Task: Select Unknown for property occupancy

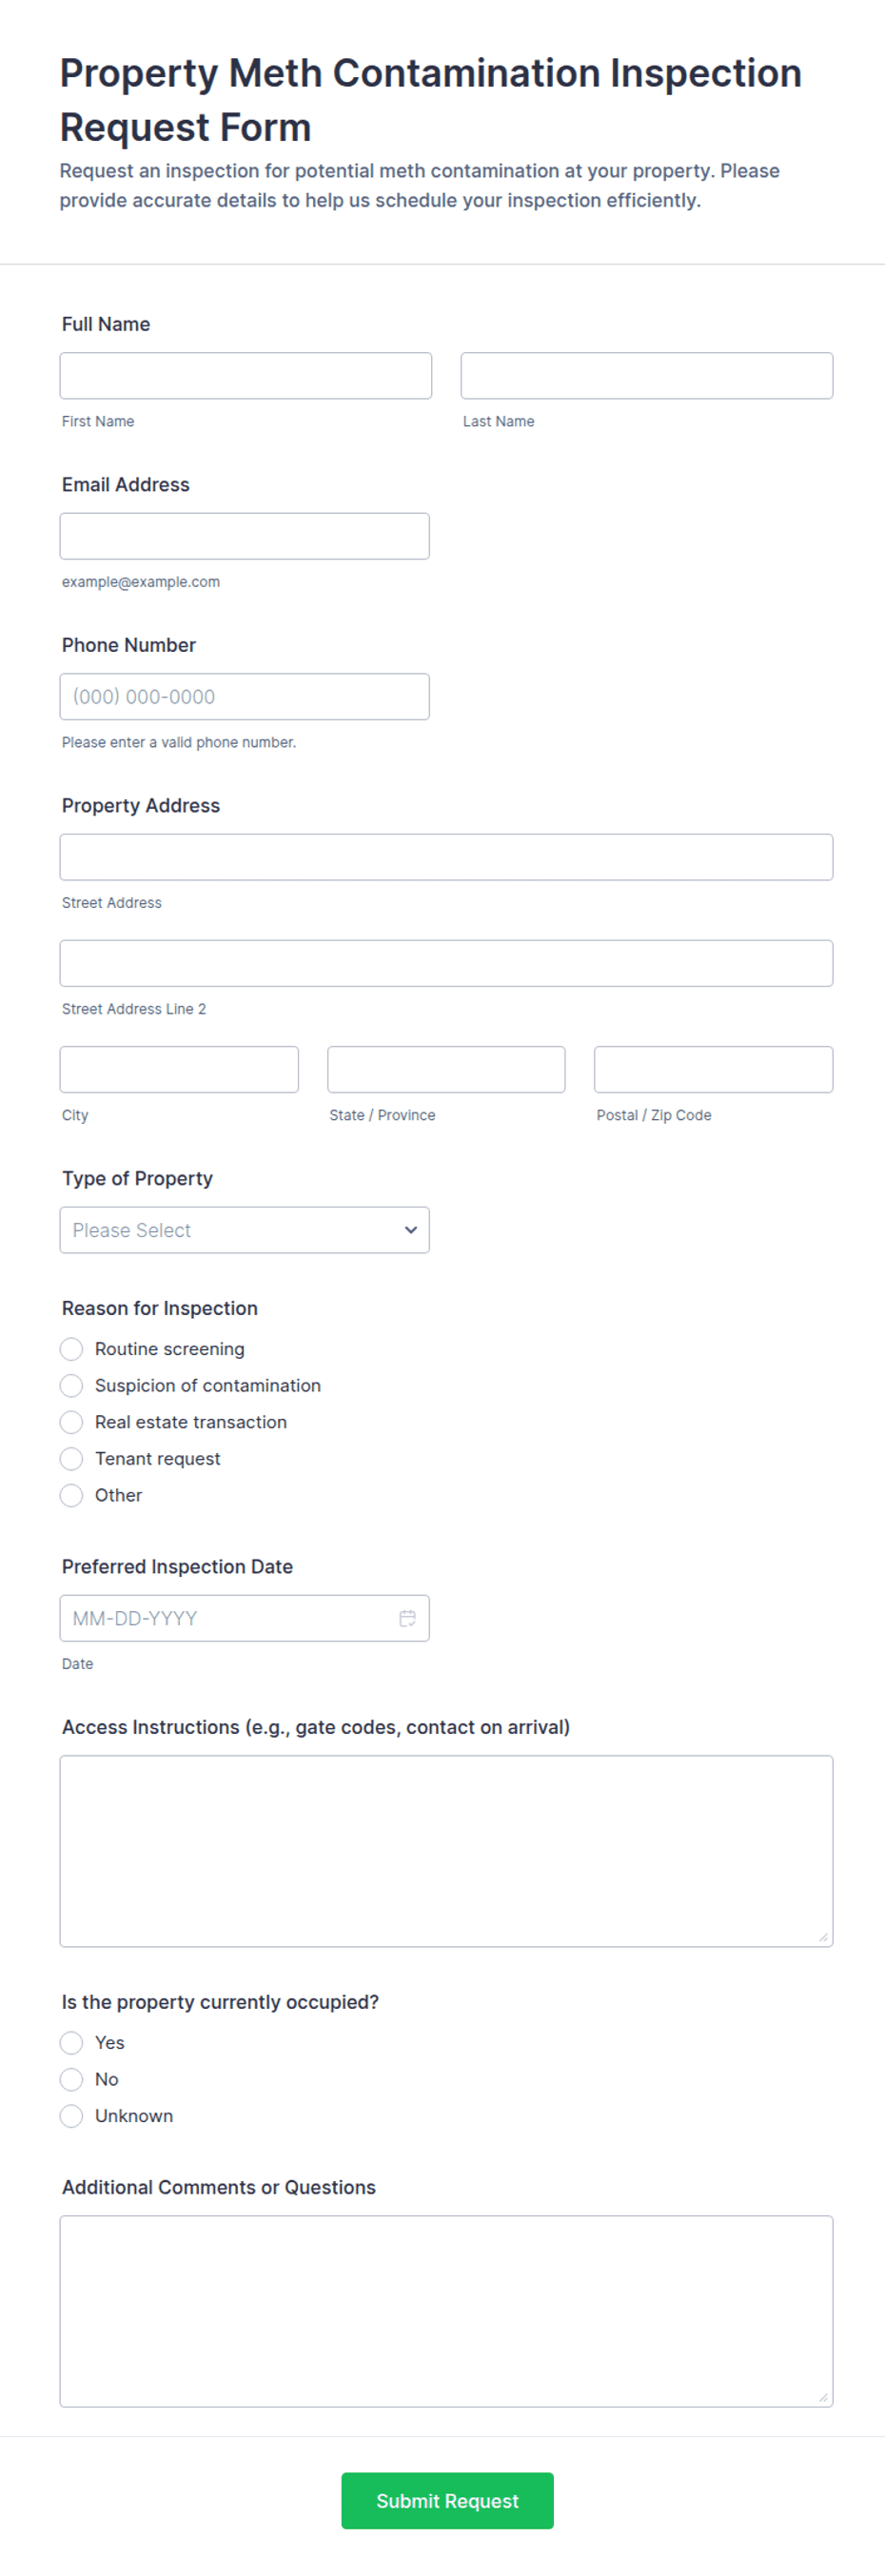Action: (71, 2116)
